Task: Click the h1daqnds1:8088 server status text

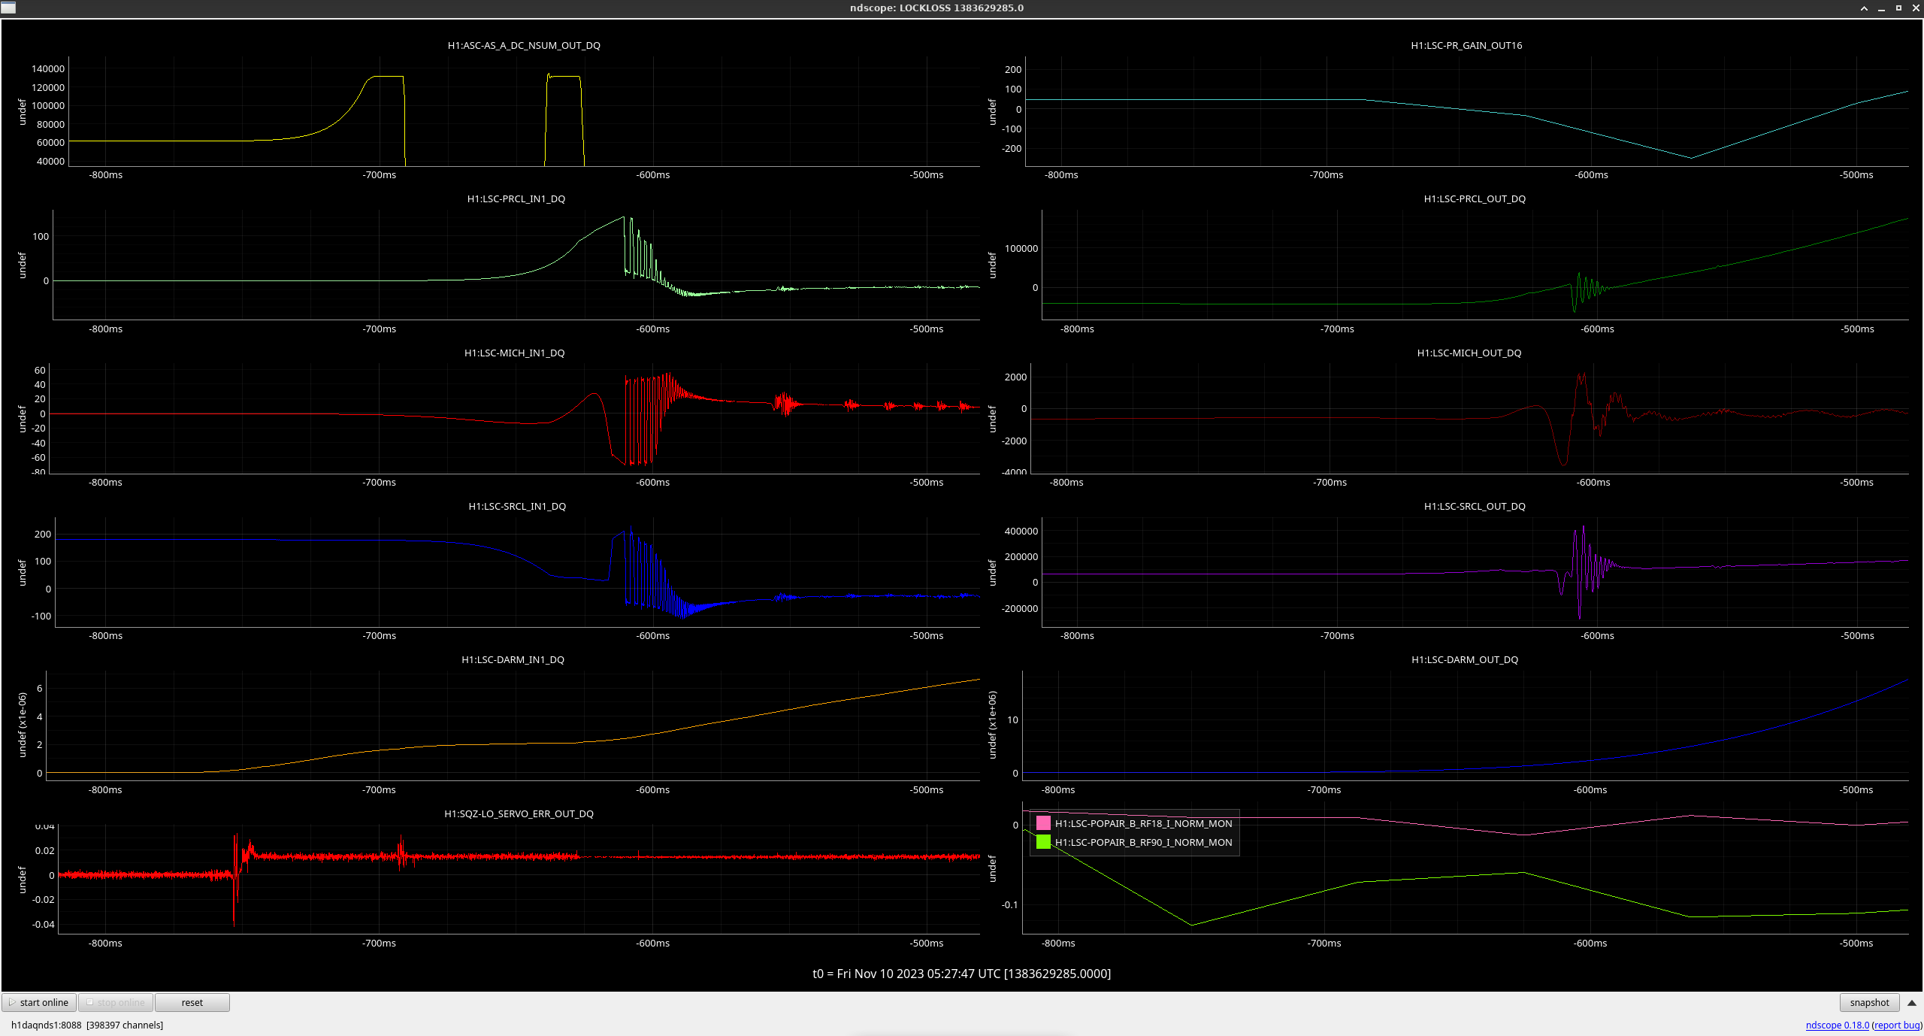Action: [x=87, y=1025]
